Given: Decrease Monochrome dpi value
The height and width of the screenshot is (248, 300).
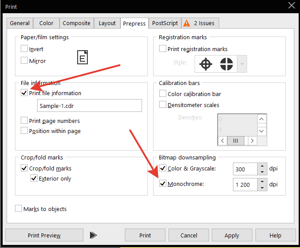Looking at the screenshot, I should click(x=262, y=188).
